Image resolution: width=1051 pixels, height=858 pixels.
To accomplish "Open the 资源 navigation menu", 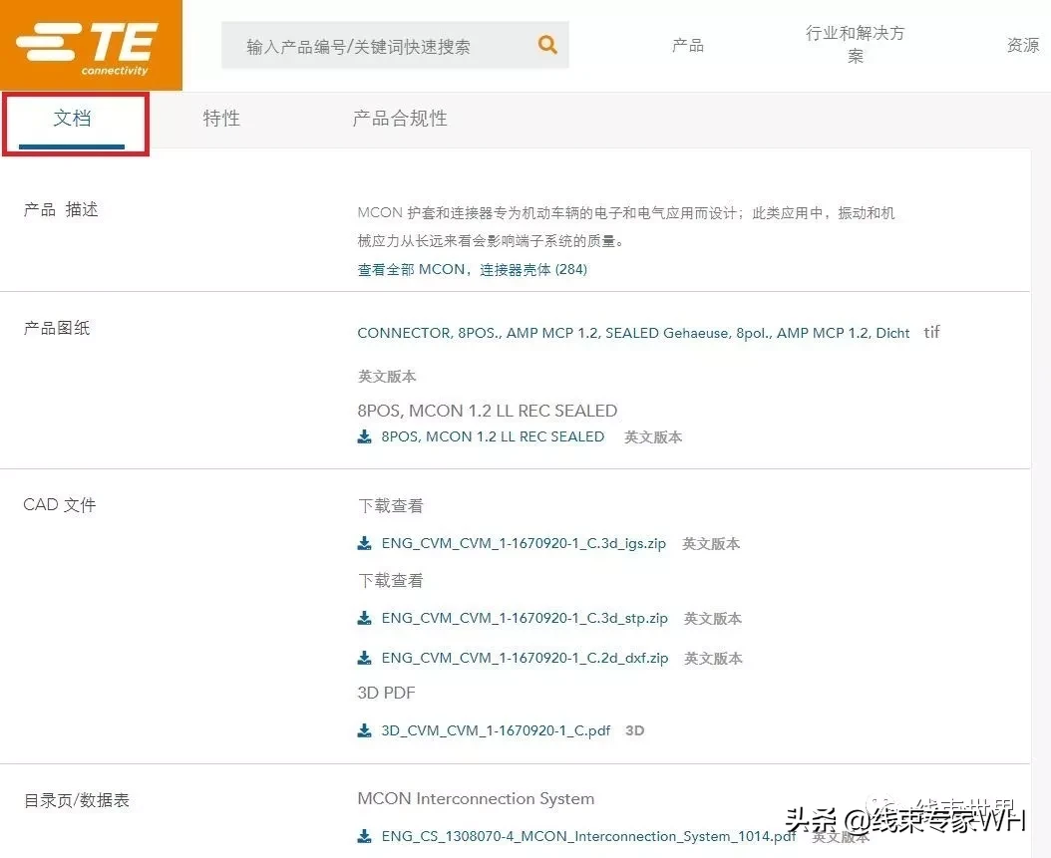I will click(1023, 45).
